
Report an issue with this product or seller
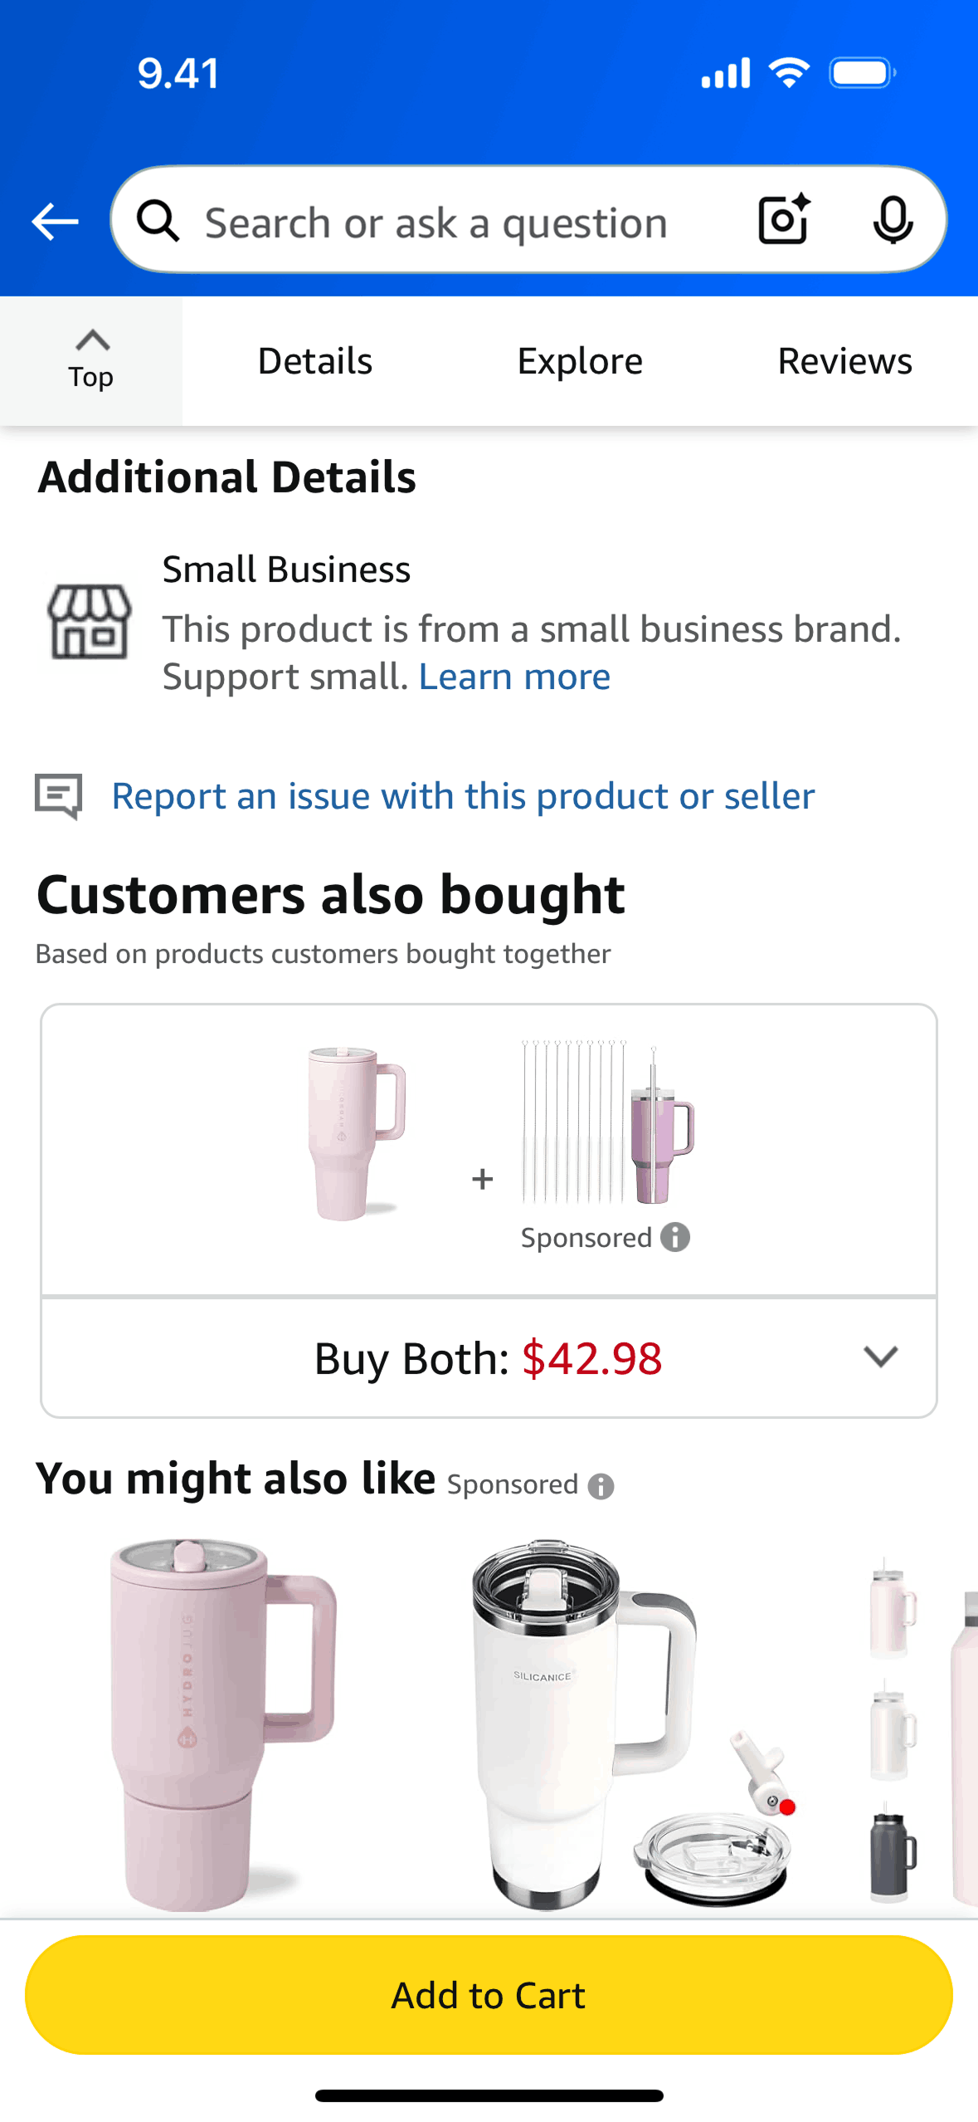463,796
